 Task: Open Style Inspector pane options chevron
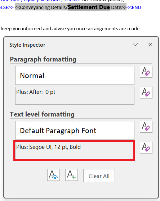coord(135,45)
